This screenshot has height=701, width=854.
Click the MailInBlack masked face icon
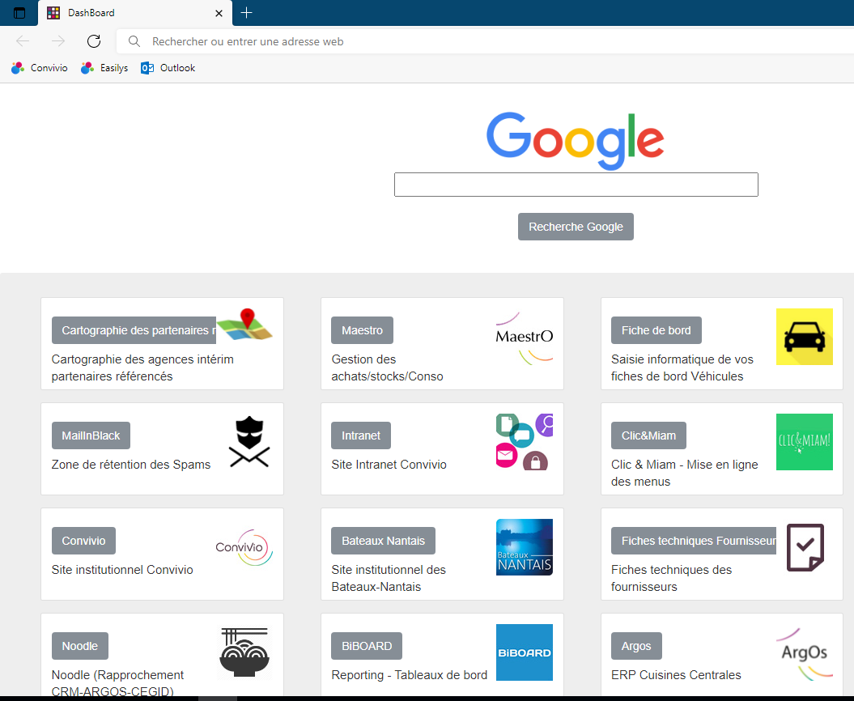pos(249,442)
